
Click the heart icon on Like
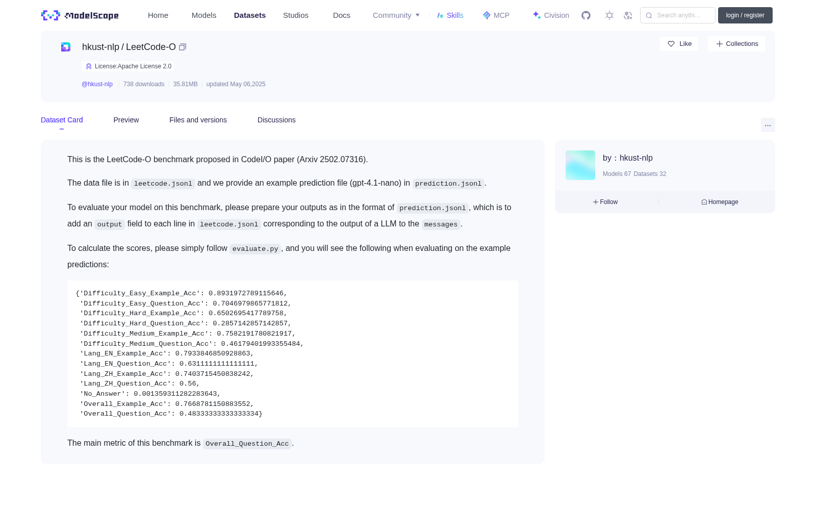point(671,44)
